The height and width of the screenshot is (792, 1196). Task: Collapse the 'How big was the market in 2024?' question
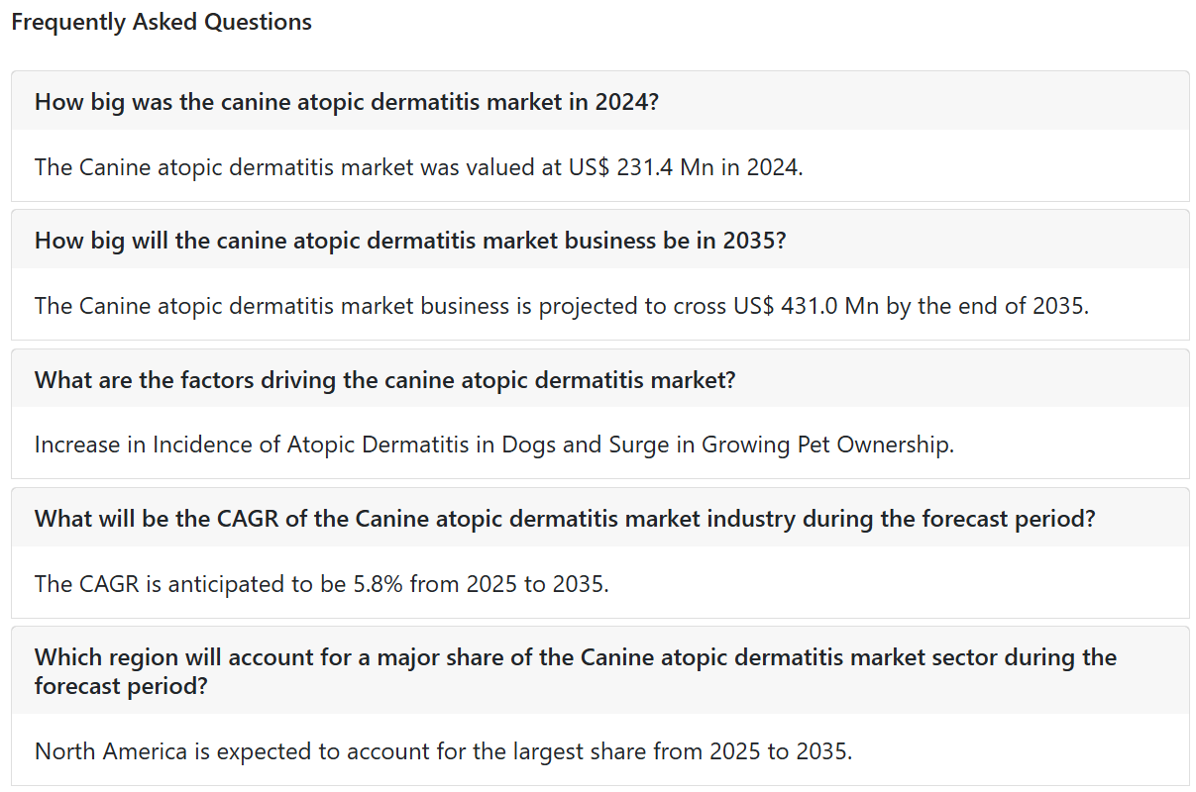pyautogui.click(x=599, y=101)
